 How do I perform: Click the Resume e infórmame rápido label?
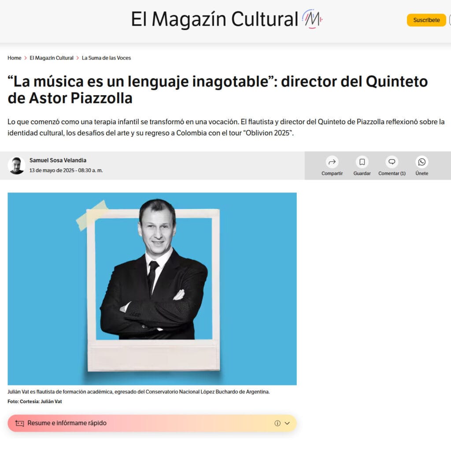67,423
